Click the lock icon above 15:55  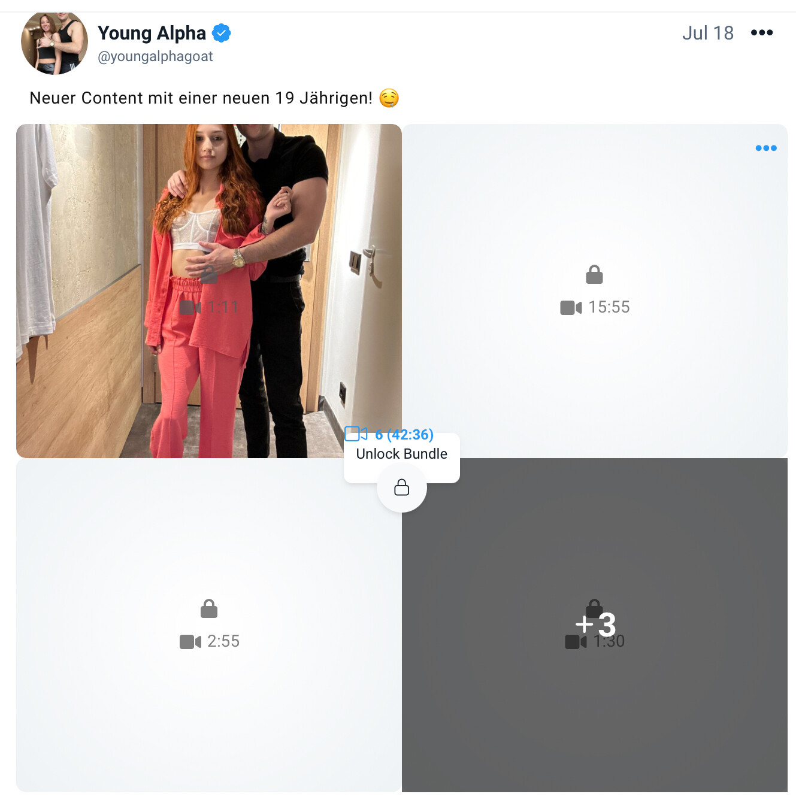click(594, 275)
